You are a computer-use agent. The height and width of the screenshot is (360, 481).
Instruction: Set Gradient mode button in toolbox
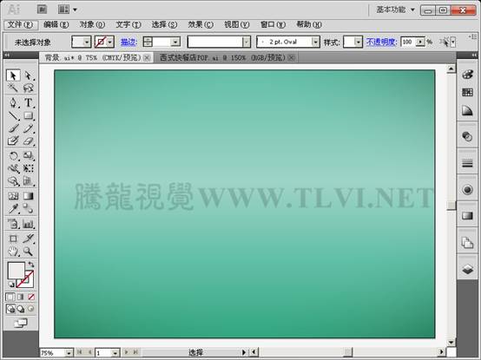[21, 297]
